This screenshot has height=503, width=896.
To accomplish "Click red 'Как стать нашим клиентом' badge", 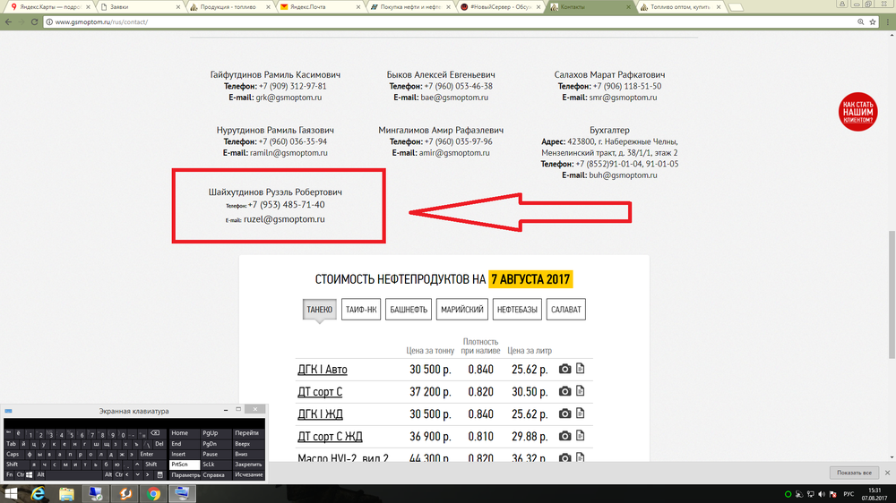I will (857, 112).
